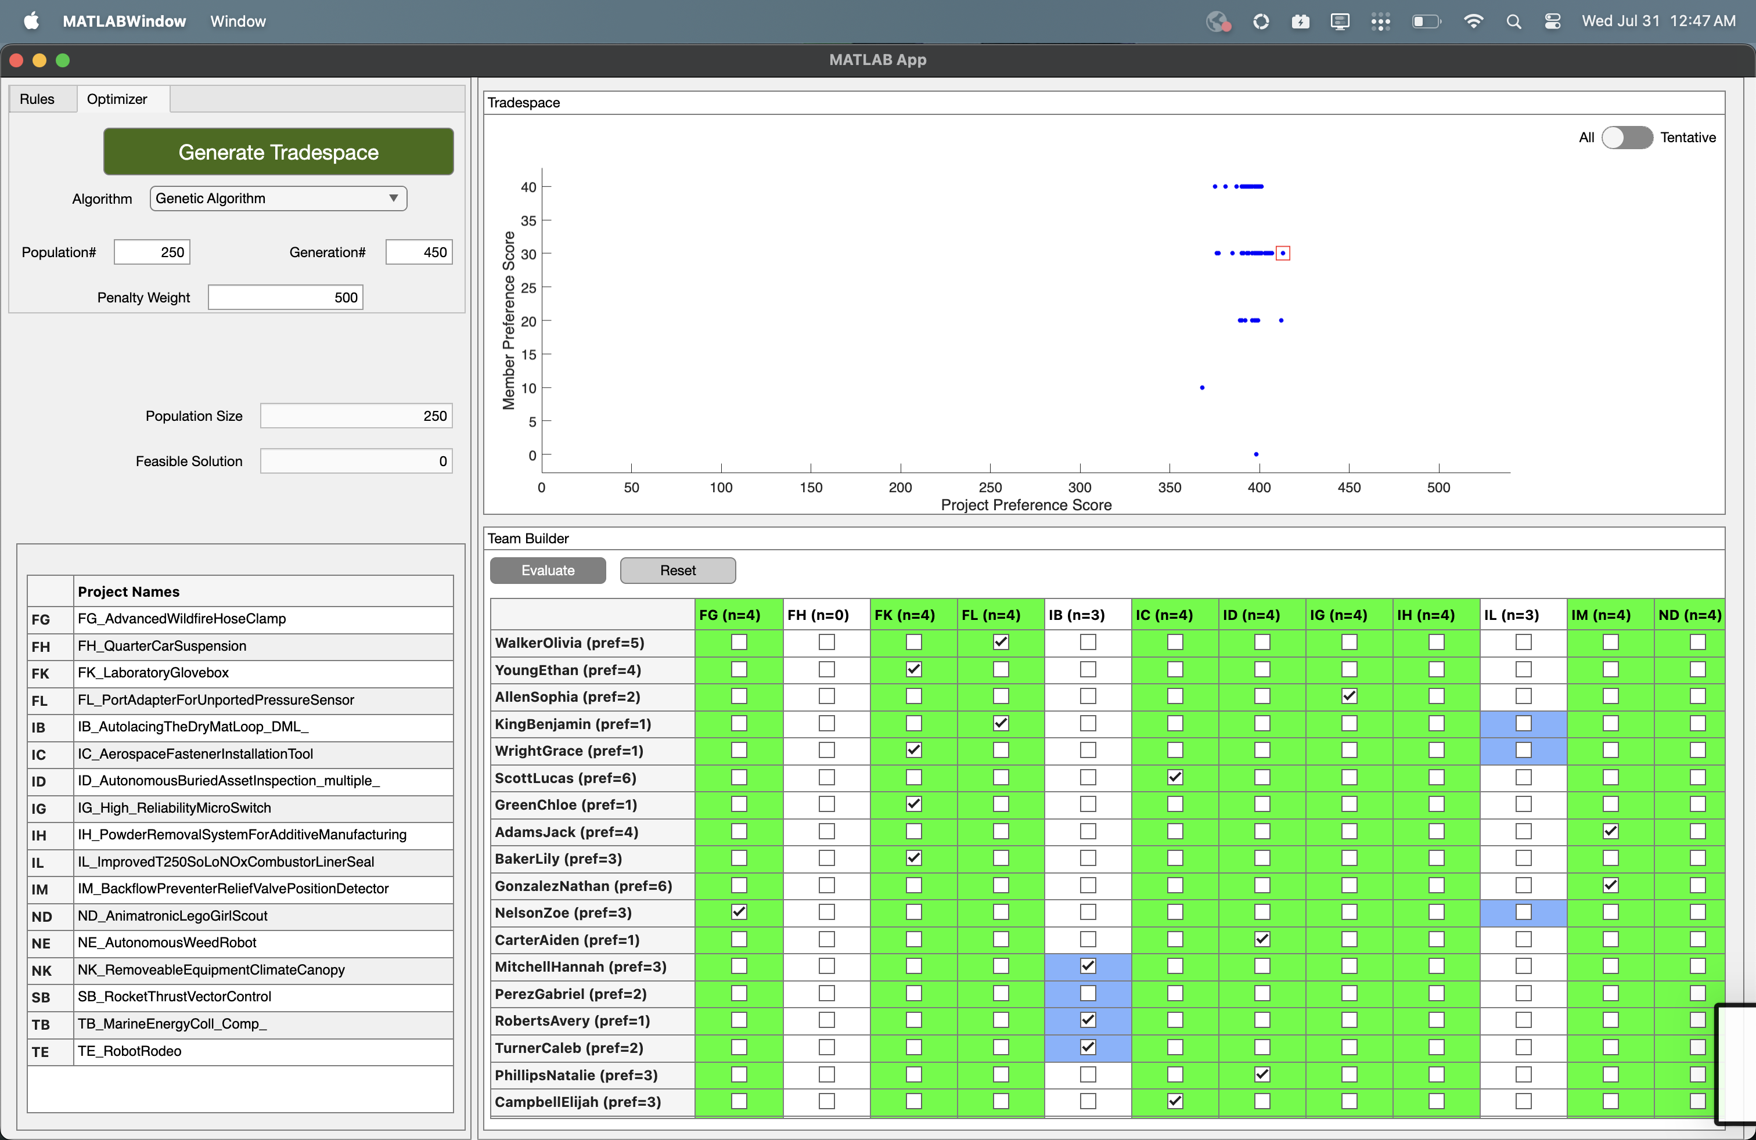Open the Algorithm dropdown

(278, 199)
